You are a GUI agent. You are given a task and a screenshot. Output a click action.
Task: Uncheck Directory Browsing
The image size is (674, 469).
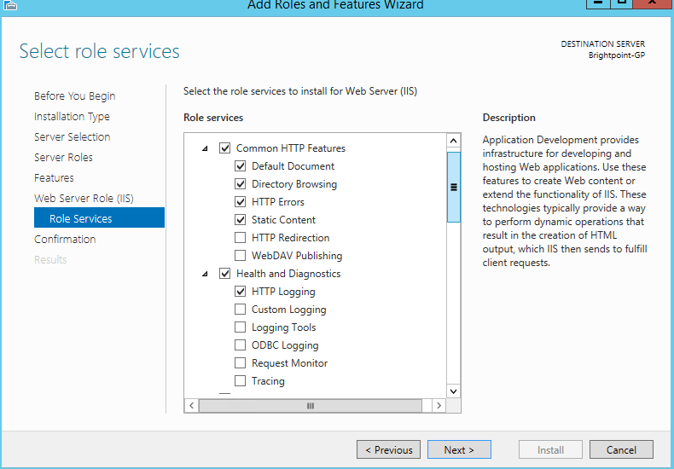(x=241, y=184)
